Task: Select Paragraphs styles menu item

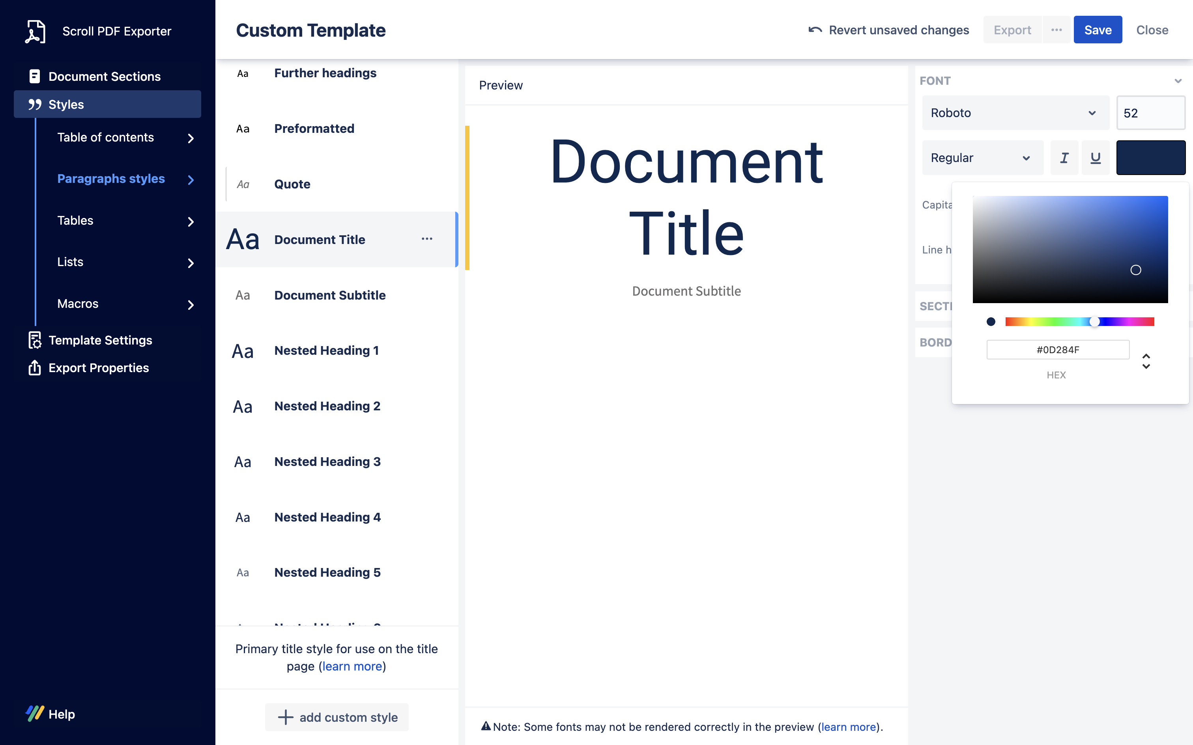Action: [x=111, y=178]
